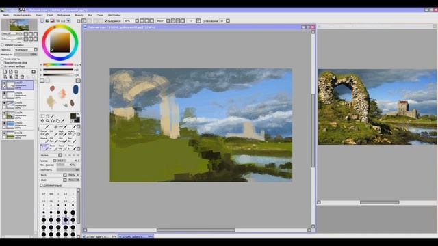Select the eyedropper tool
This screenshot has height=246, width=438.
coord(62,121)
